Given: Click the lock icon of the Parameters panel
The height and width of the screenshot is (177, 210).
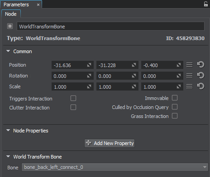Looking at the screenshot, I should [206, 4].
